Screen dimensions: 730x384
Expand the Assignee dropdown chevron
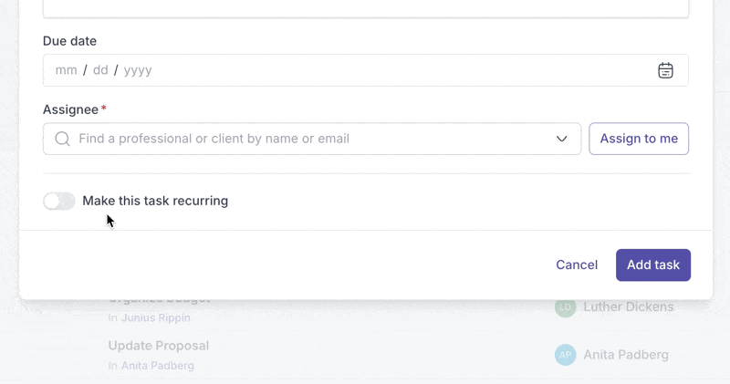pyautogui.click(x=561, y=139)
